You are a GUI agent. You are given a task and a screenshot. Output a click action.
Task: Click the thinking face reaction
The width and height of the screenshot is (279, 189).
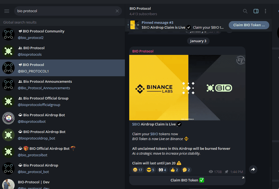click(186, 170)
